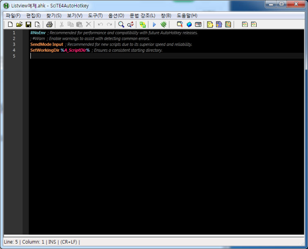Open the 편집(E) menu

point(33,15)
